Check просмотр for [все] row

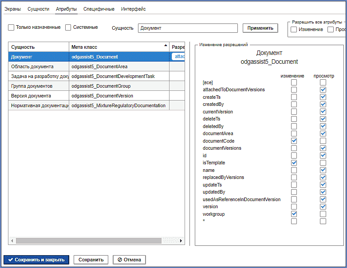tap(323, 82)
